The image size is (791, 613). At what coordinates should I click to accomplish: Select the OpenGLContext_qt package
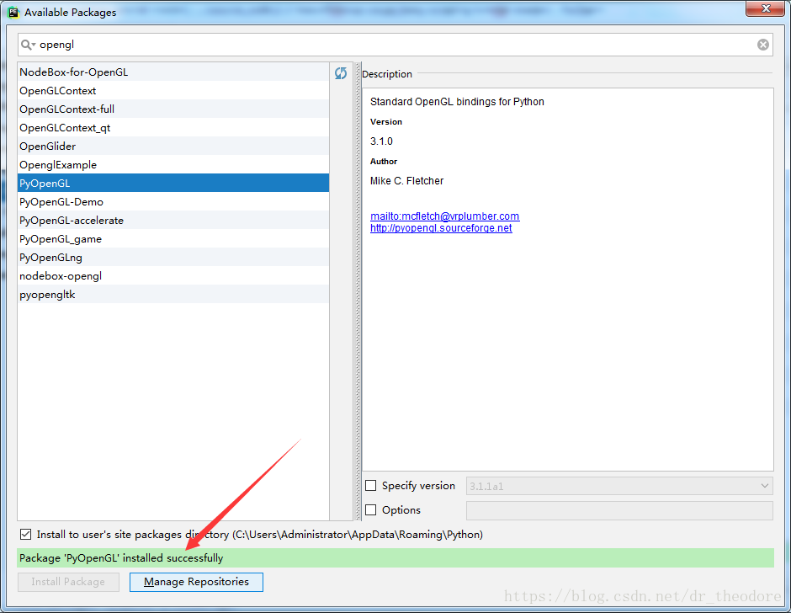tap(173, 127)
